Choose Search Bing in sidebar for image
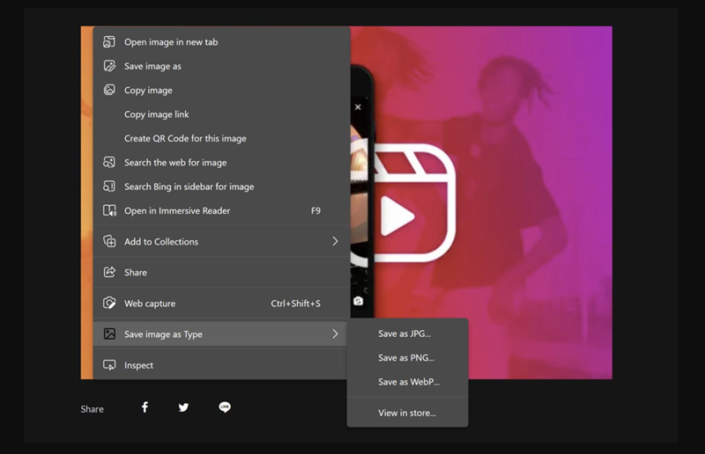Image resolution: width=705 pixels, height=454 pixels. [189, 187]
